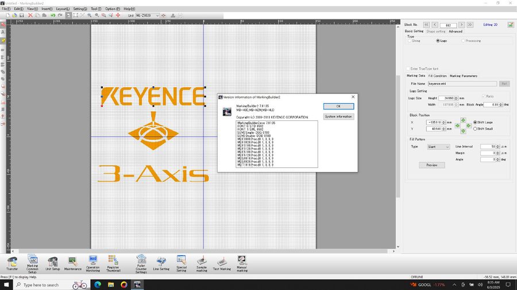The image size is (517, 290).
Task: Open the Line Setting tool
Action: [161, 264]
